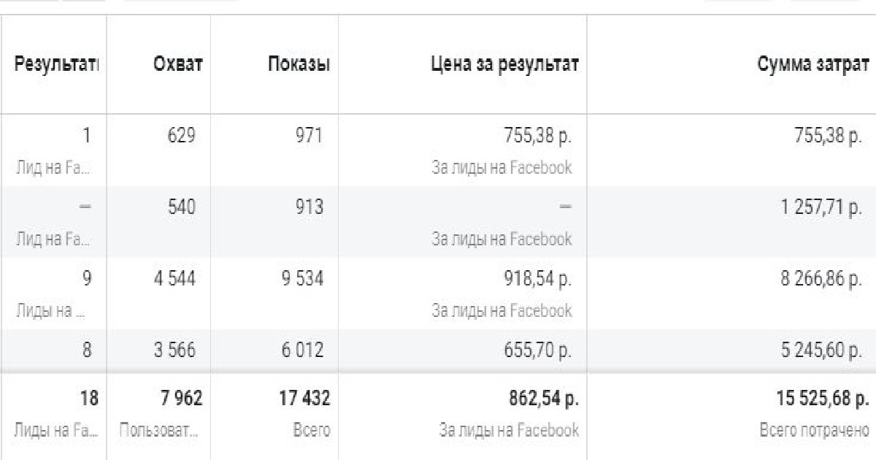Select the reach value 4 544

(x=173, y=278)
